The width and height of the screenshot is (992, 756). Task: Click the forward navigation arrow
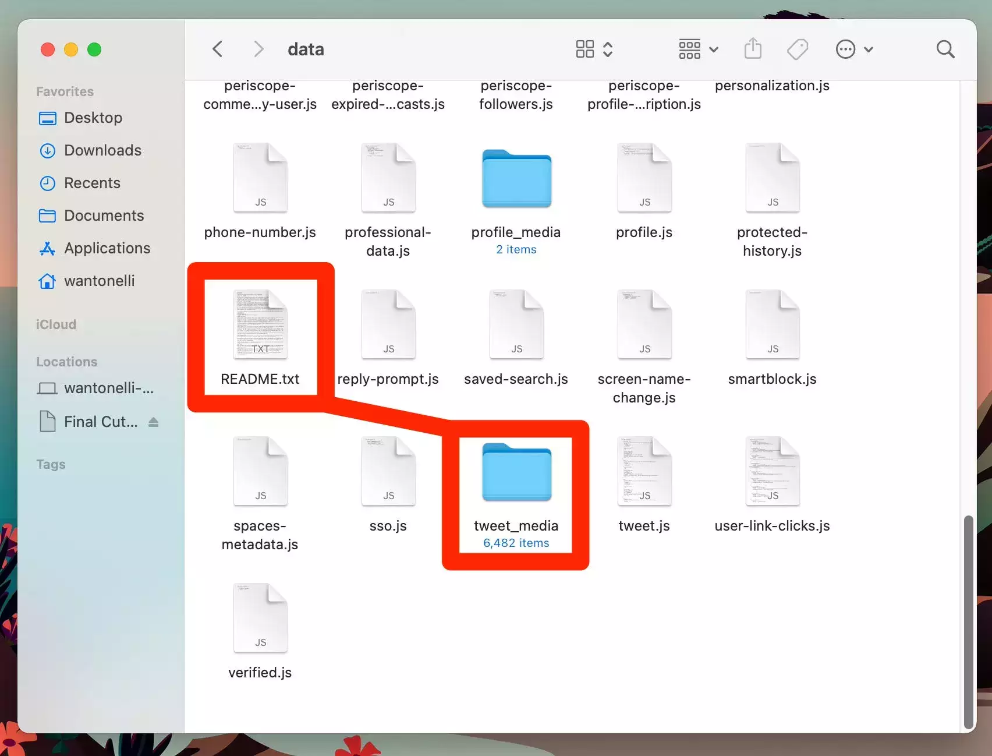tap(258, 50)
